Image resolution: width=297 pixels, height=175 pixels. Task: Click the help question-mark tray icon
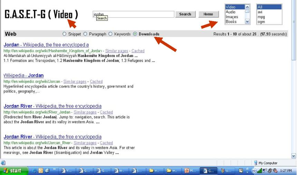pos(241,171)
